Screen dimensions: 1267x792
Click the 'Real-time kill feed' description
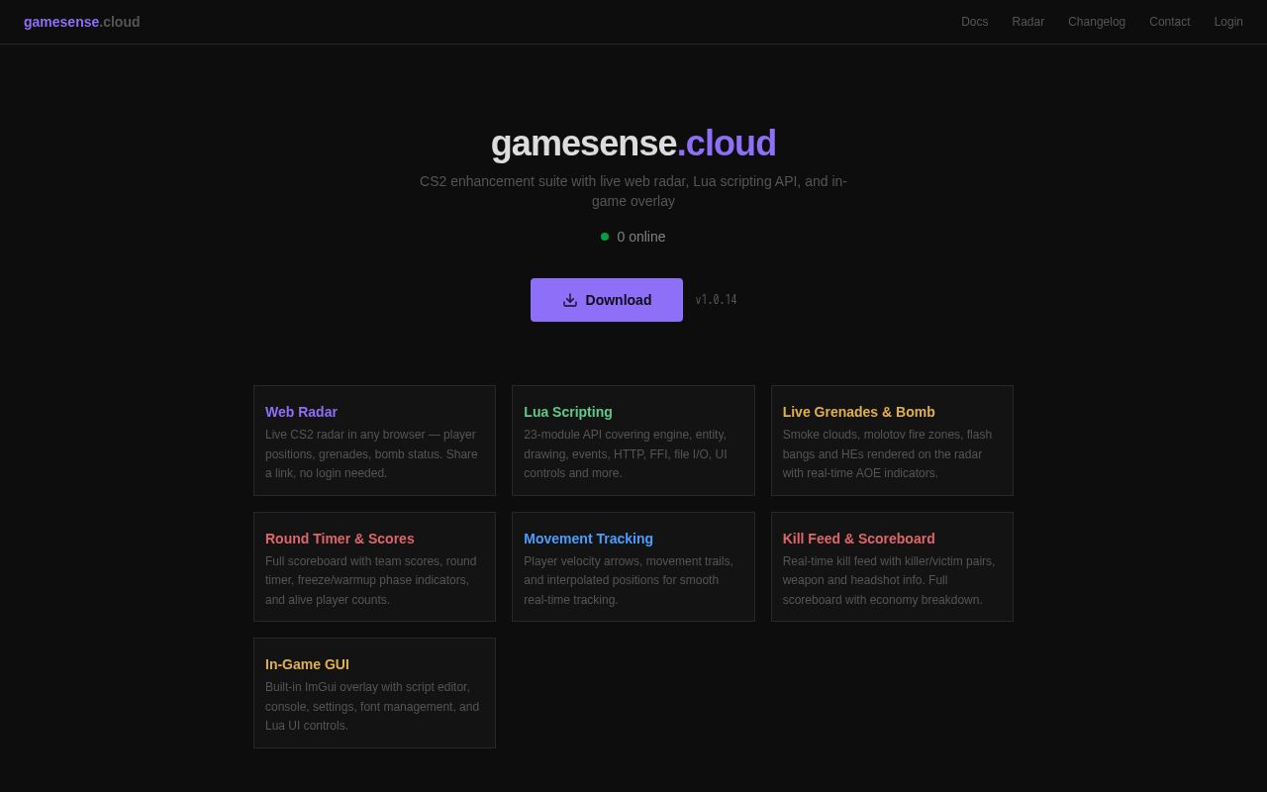tap(889, 580)
